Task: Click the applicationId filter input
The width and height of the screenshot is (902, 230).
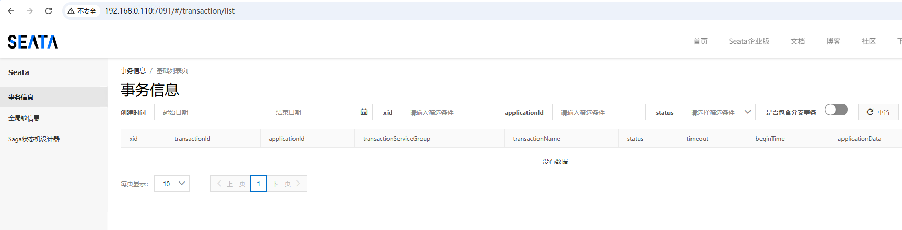Action: [x=599, y=112]
